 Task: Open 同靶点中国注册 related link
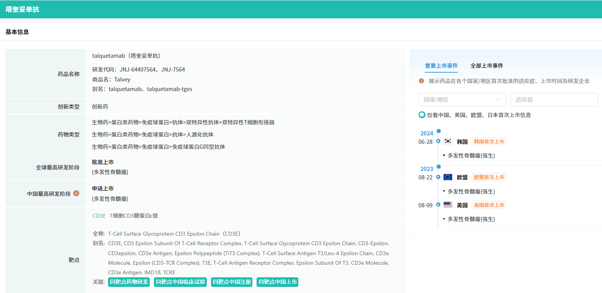coord(232,282)
